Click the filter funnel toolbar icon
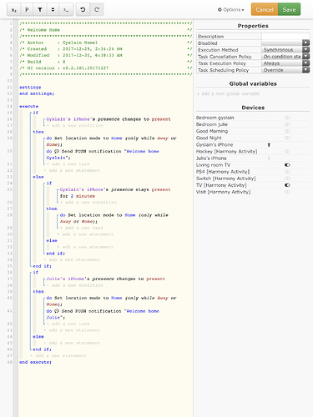The width and height of the screenshot is (313, 417). [40, 10]
